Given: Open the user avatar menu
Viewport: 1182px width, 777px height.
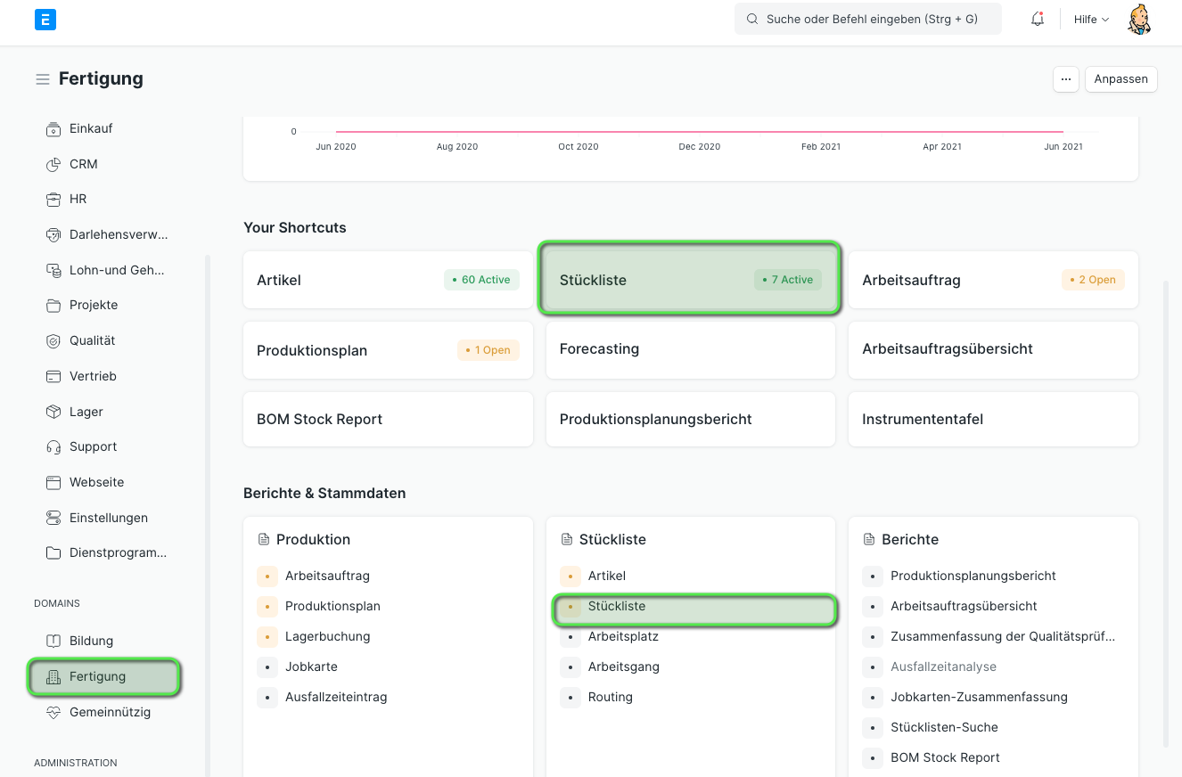Looking at the screenshot, I should 1139,19.
